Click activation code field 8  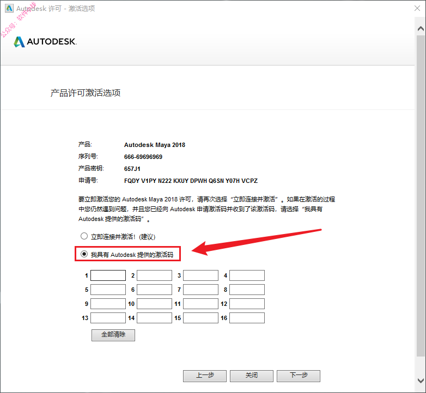point(247,290)
